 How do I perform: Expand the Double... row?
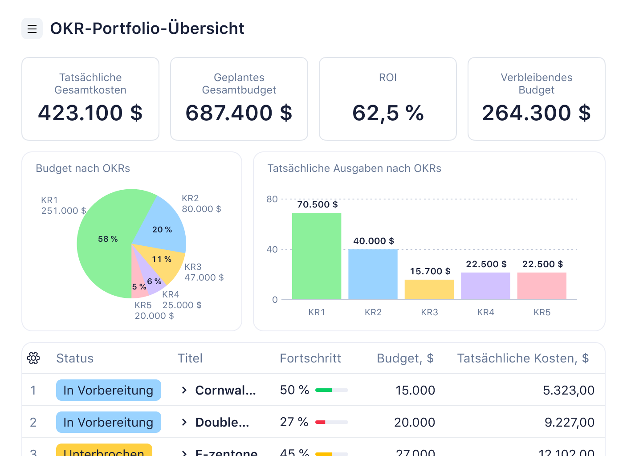[x=184, y=422]
